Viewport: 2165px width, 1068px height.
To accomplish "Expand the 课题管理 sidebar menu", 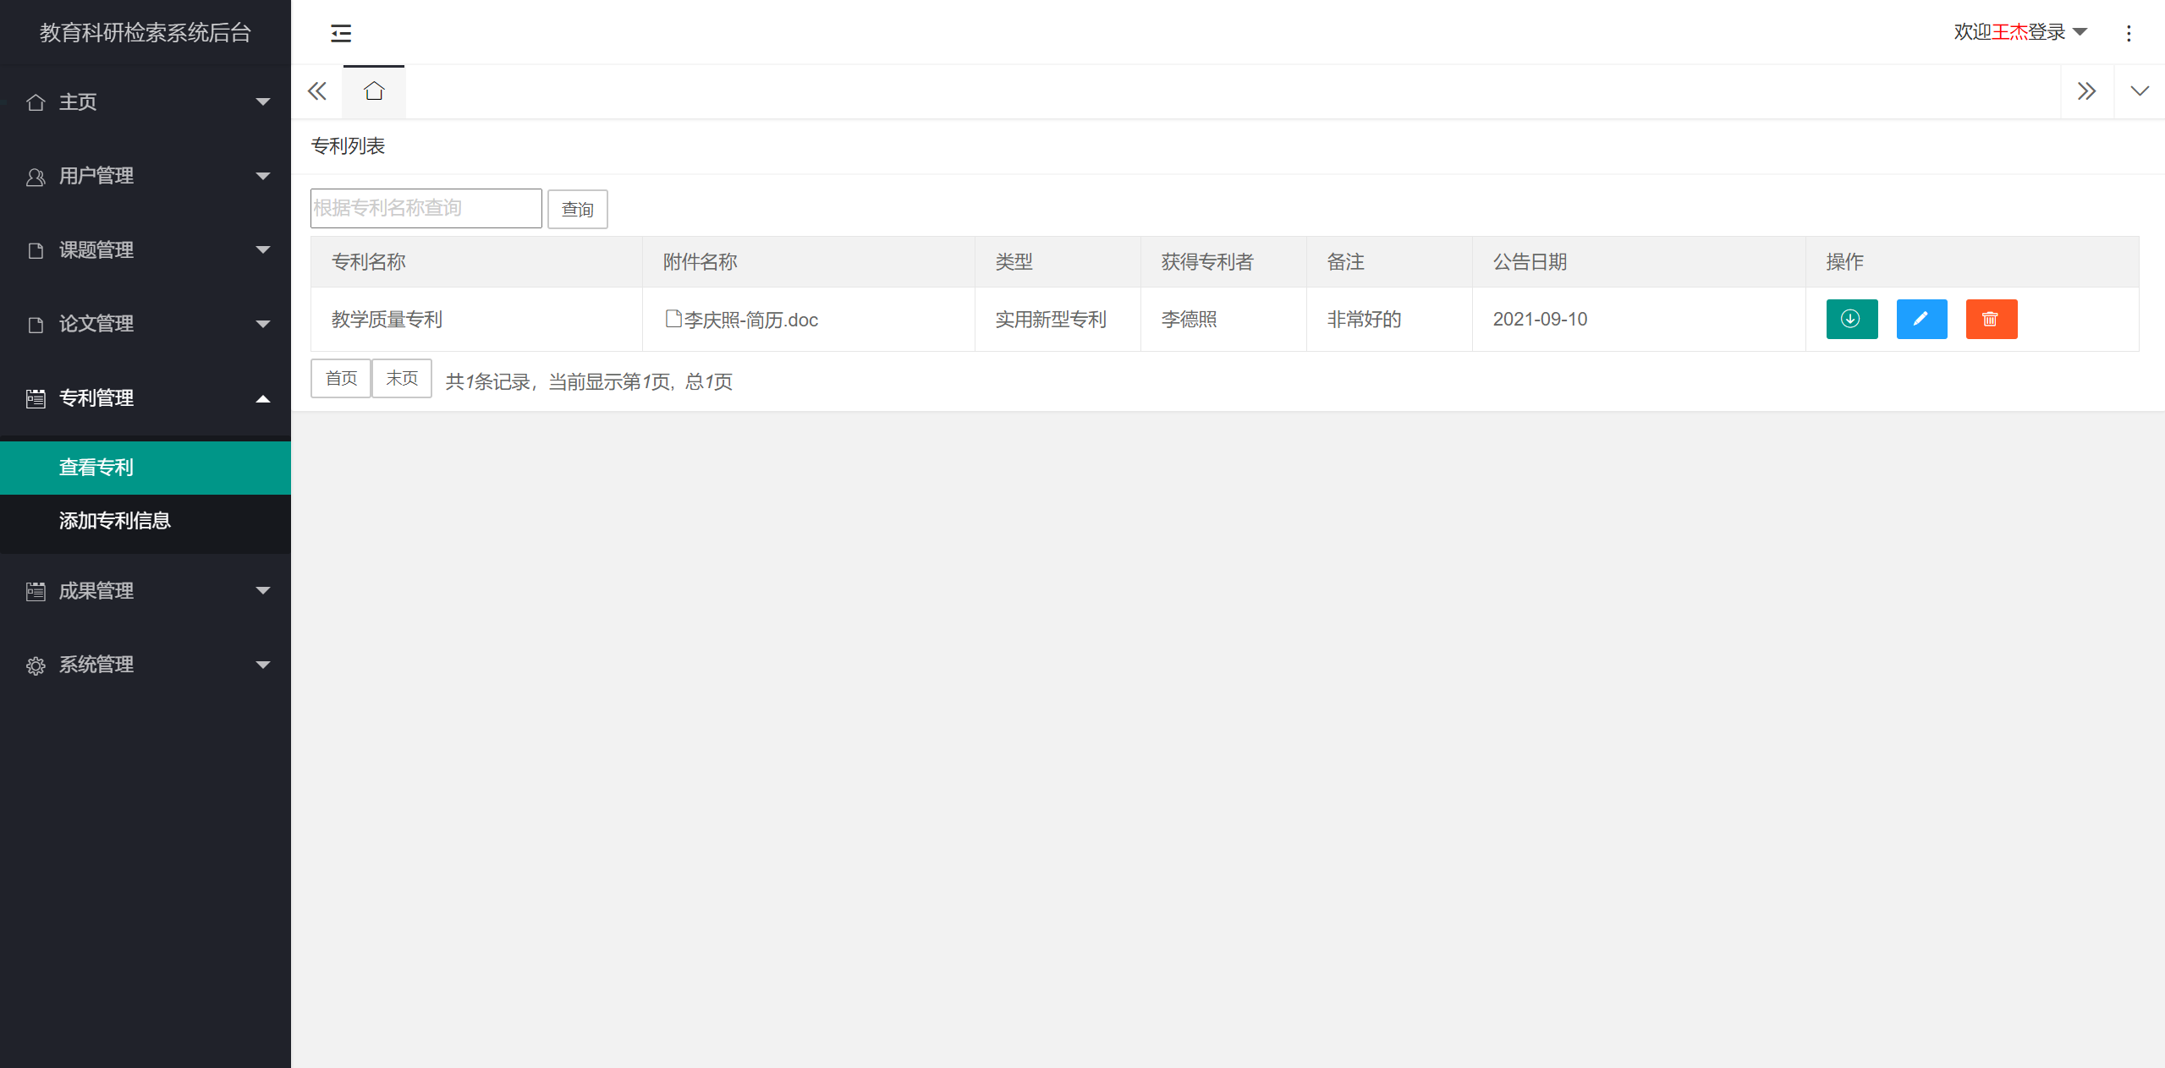I will click(x=146, y=249).
